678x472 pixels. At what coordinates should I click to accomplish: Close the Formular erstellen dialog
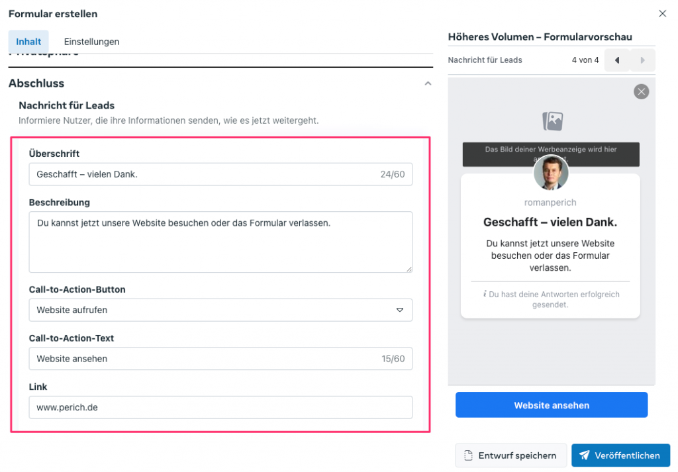(662, 13)
